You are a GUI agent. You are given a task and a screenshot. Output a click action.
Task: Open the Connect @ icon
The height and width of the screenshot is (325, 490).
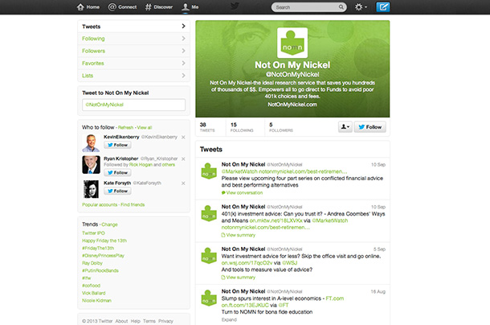pos(111,7)
